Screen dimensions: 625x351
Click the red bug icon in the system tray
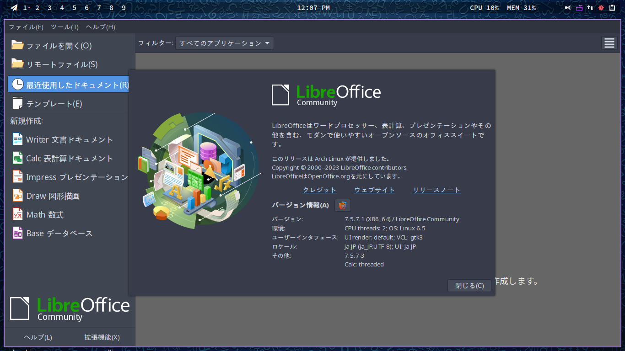click(601, 8)
